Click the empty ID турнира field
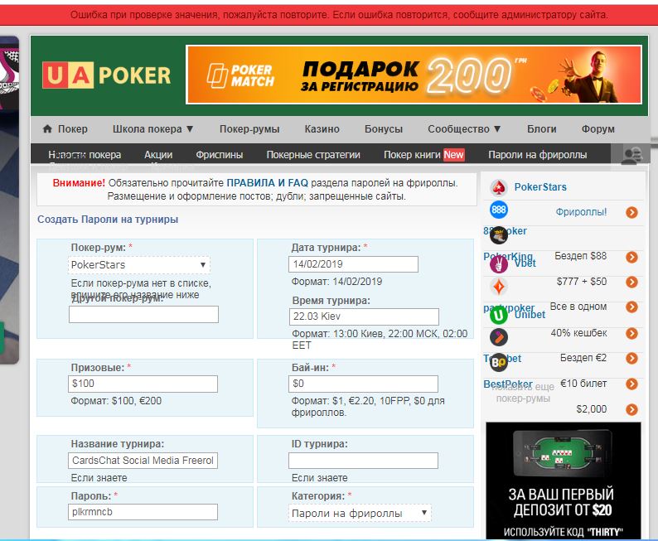 [364, 461]
